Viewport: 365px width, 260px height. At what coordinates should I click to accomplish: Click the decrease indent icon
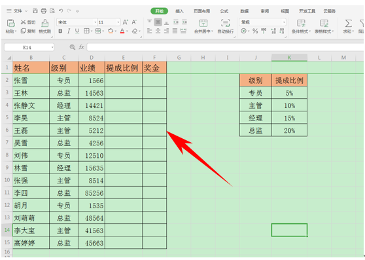pos(176,22)
